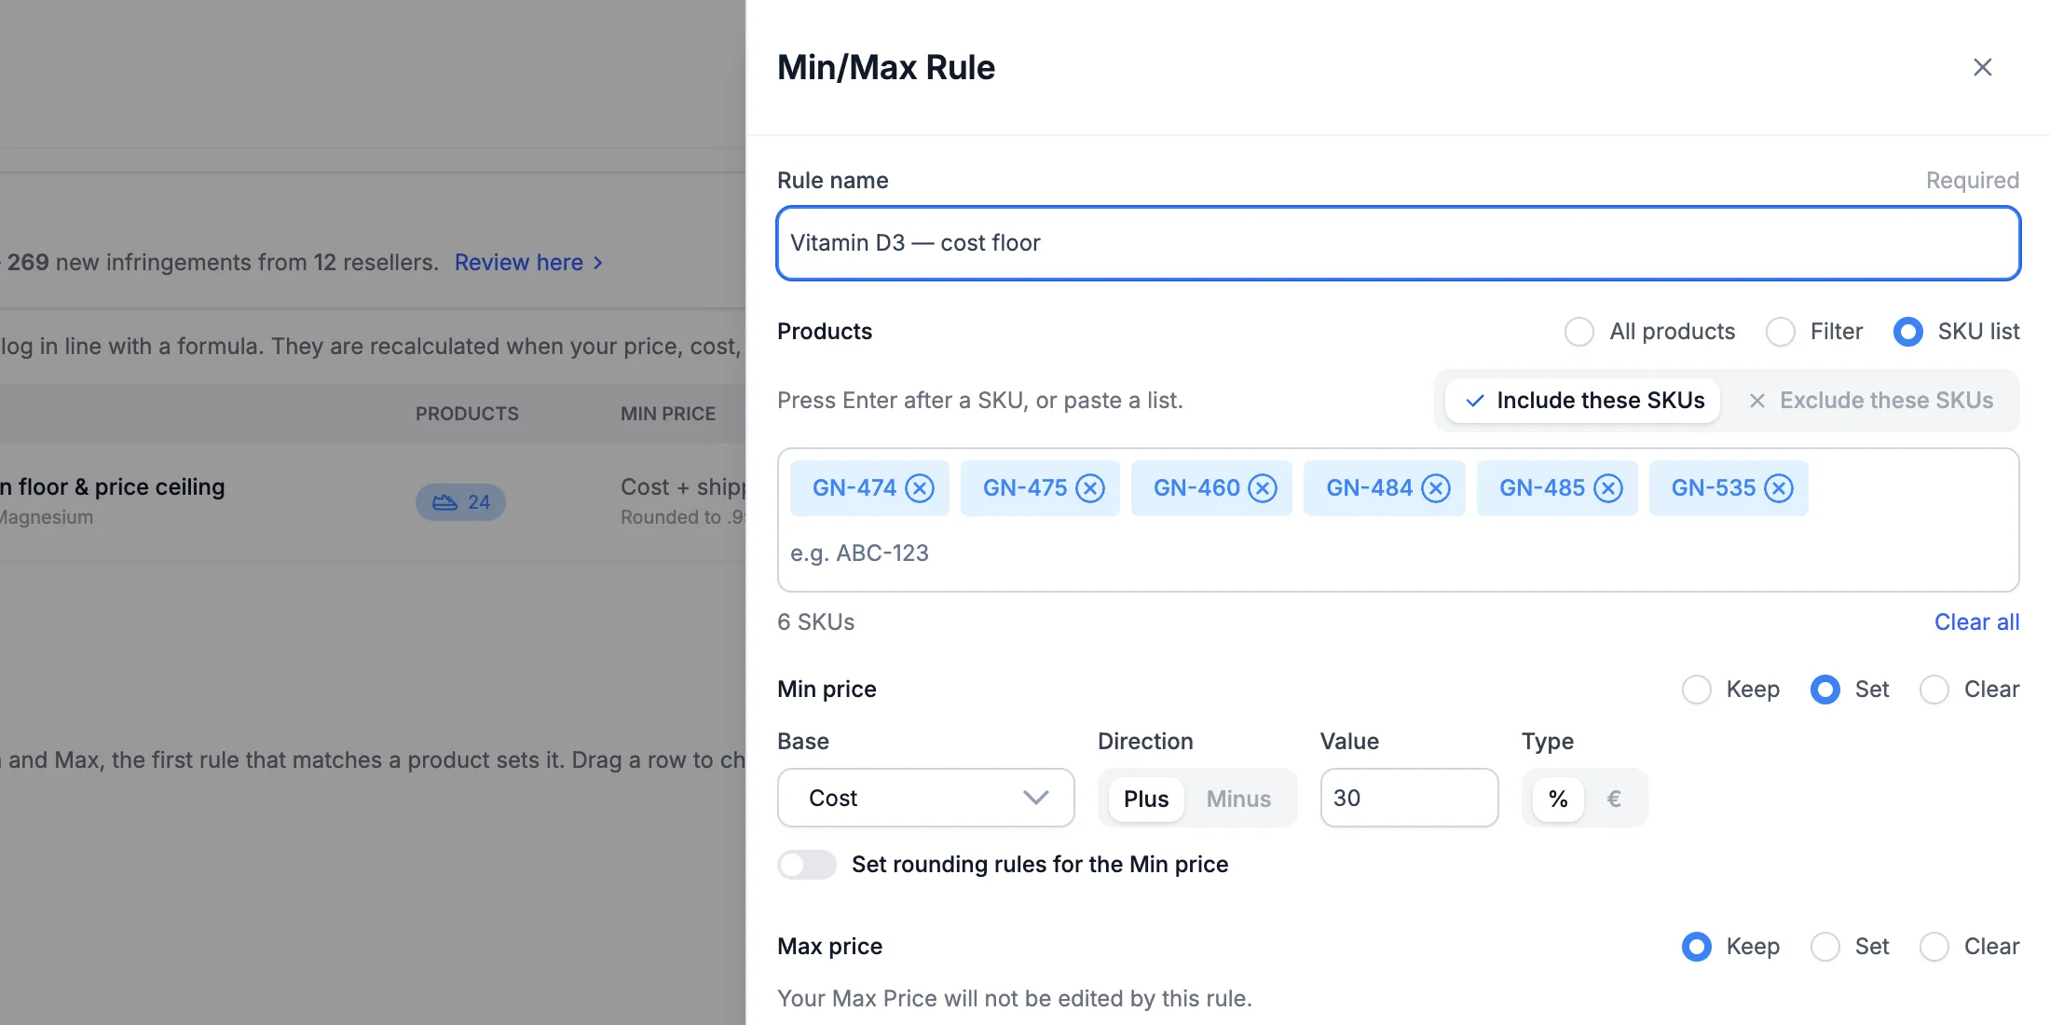This screenshot has width=2050, height=1025.
Task: Remove the GN-485 SKU chip
Action: tap(1608, 488)
